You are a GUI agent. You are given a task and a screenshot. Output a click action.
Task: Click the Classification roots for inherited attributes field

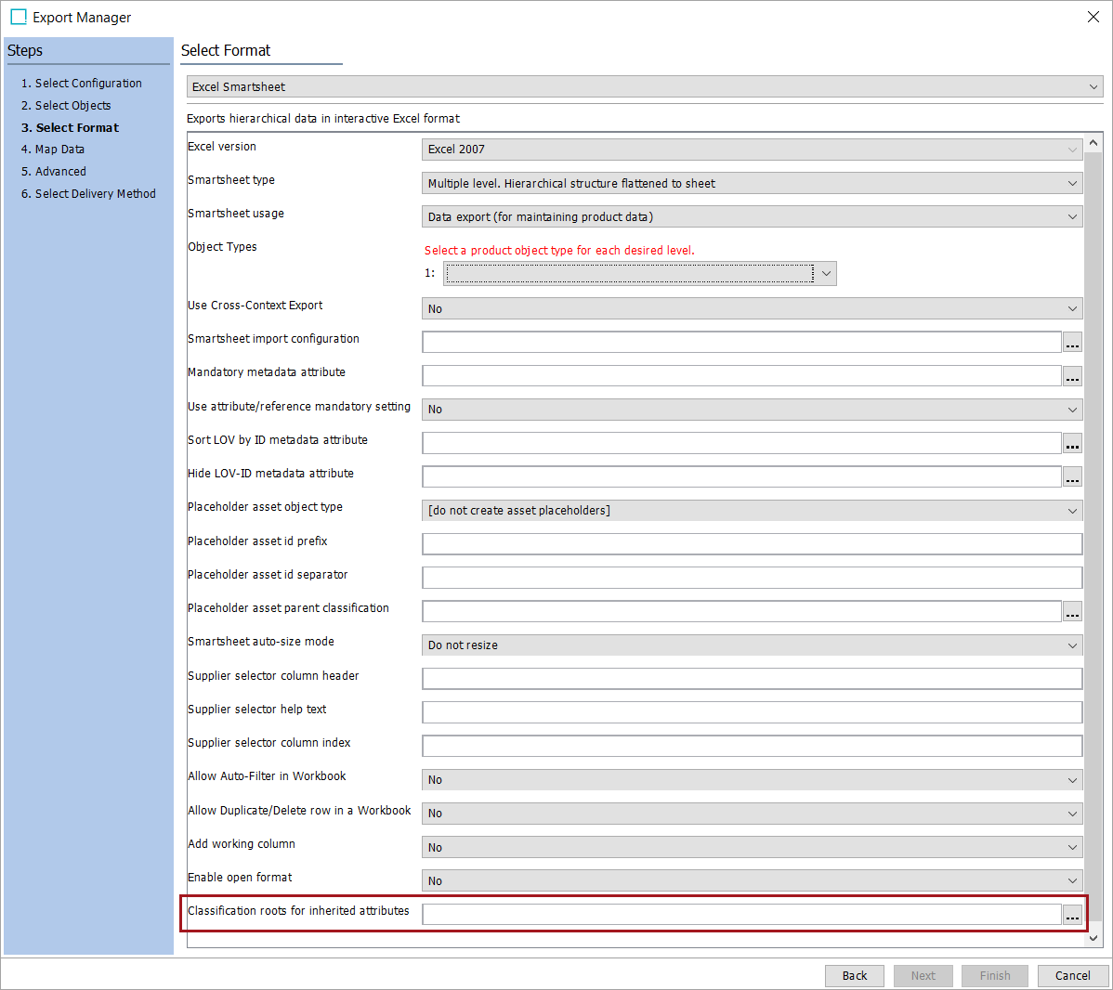tap(741, 915)
